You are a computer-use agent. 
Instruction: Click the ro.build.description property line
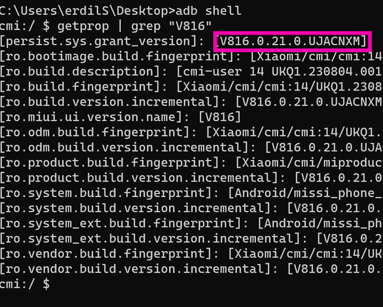[191, 72]
